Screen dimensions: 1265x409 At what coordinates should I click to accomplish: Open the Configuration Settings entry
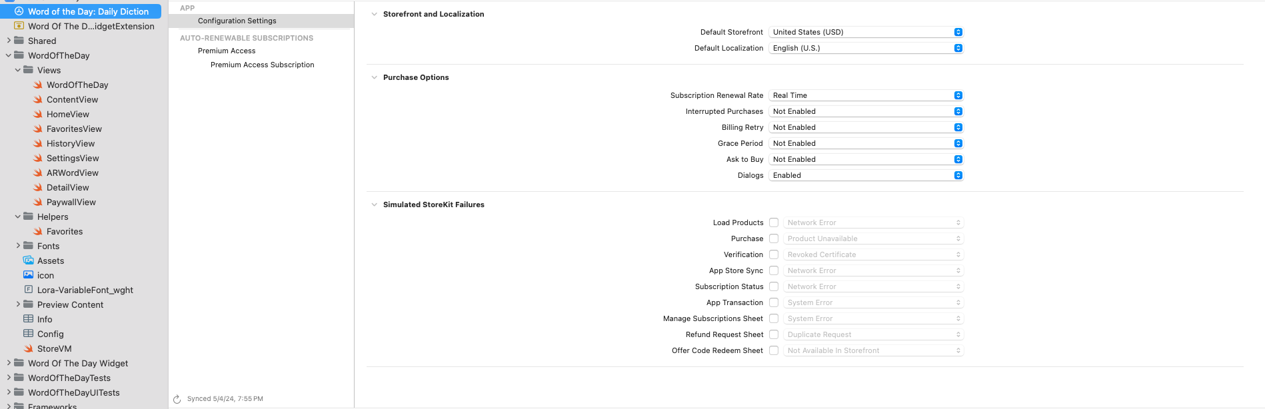click(x=237, y=21)
